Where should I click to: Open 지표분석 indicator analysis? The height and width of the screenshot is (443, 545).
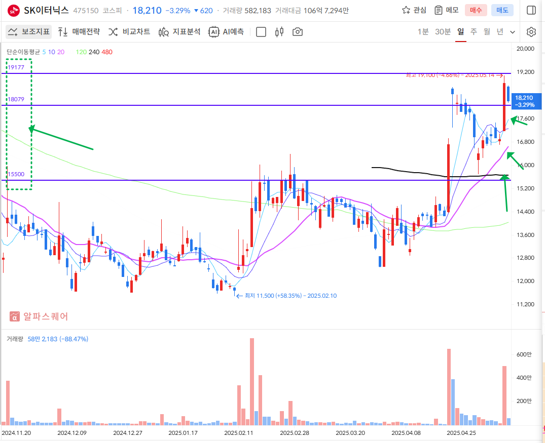[x=179, y=32]
